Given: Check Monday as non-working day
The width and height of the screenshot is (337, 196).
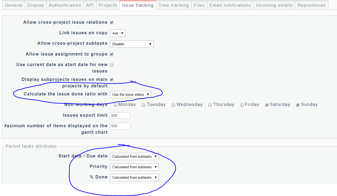Looking at the screenshot, I should [115, 105].
